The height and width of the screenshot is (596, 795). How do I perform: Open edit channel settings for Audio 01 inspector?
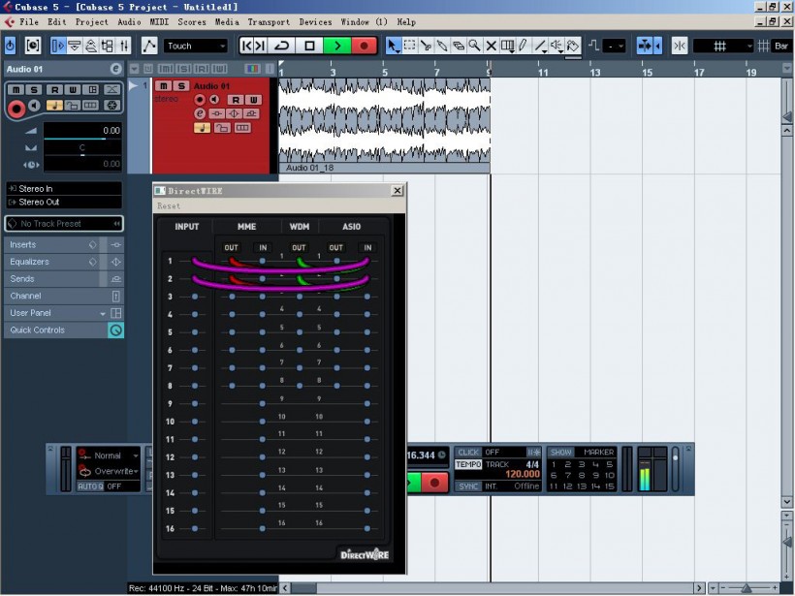tap(115, 69)
